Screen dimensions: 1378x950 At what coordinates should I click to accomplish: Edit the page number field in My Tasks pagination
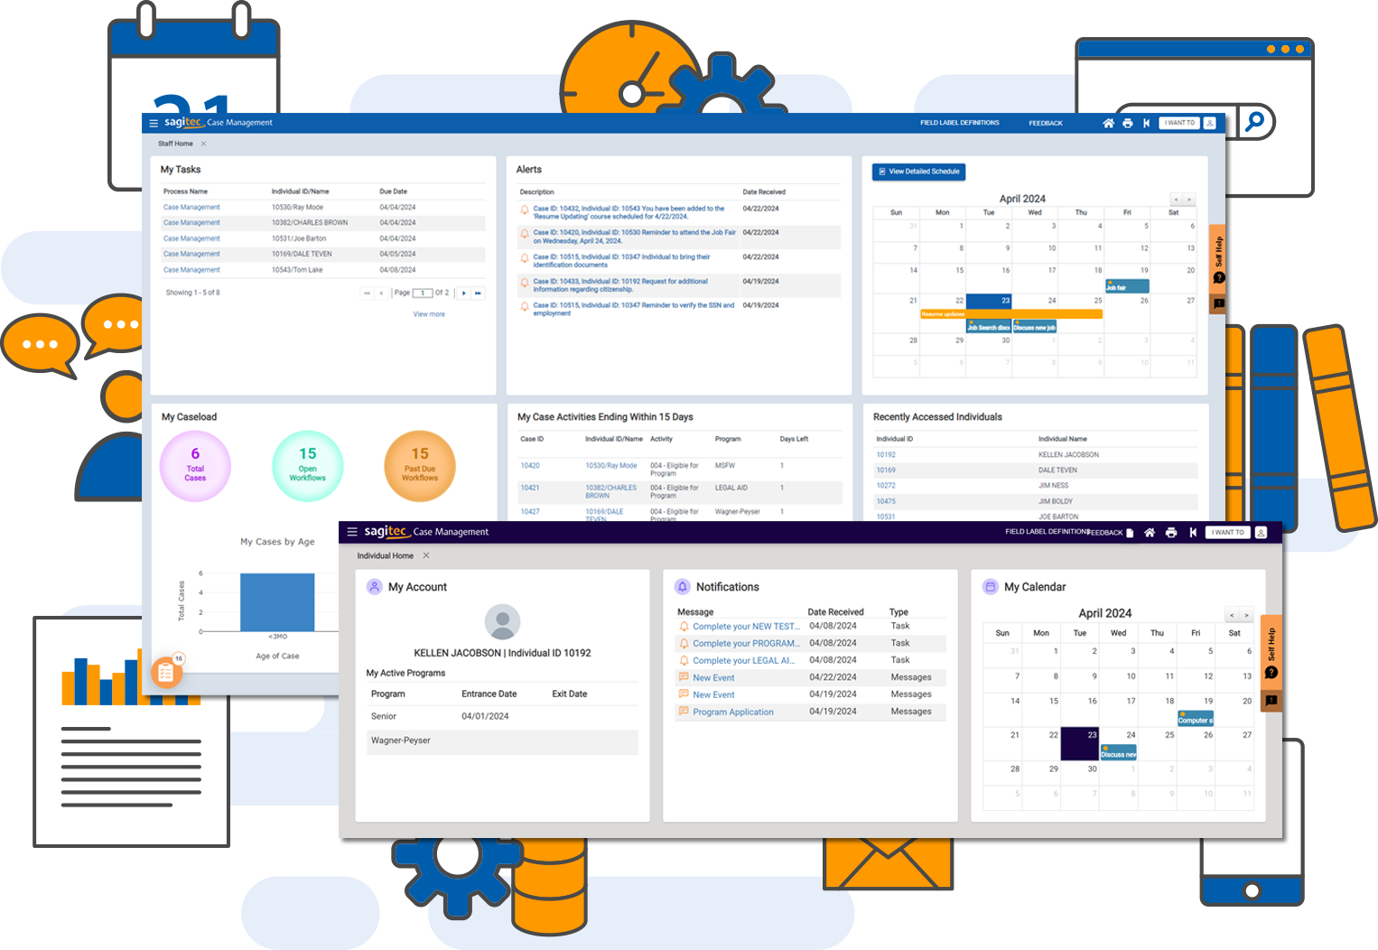421,293
